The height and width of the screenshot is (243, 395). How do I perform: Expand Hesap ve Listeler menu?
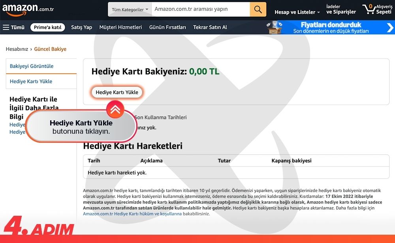pos(297,12)
